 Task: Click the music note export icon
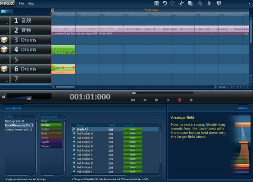209,3
